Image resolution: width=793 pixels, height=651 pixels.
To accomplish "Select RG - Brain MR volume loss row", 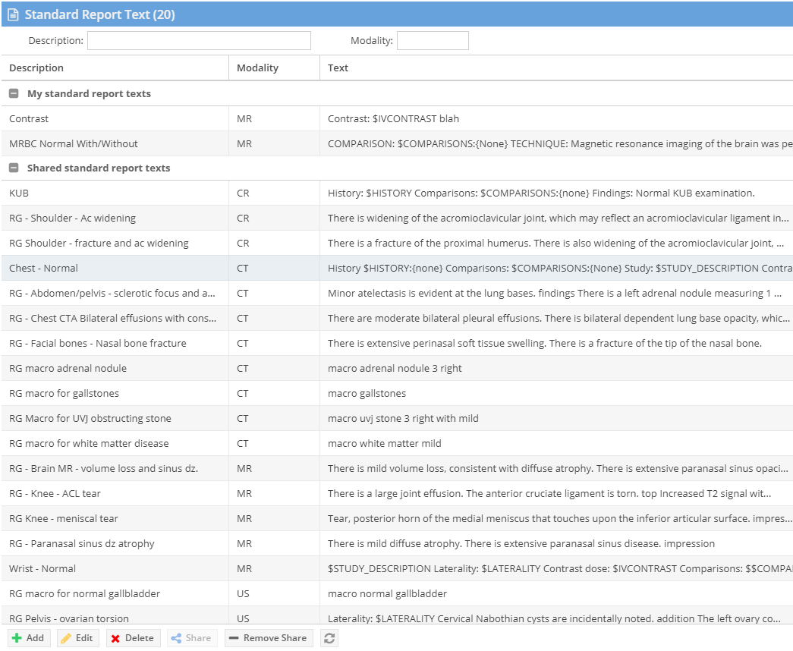I will point(397,468).
